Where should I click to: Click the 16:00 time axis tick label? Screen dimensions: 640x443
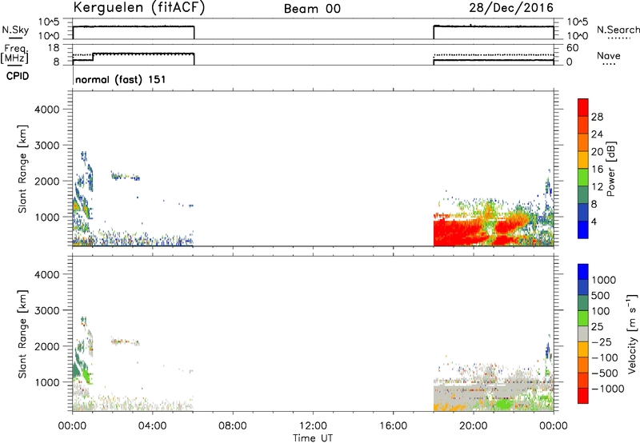393,426
